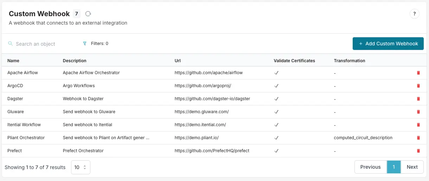Screen dimensions: 429x181
Task: Delete the Apache Airflow webhook
Action: 418,73
